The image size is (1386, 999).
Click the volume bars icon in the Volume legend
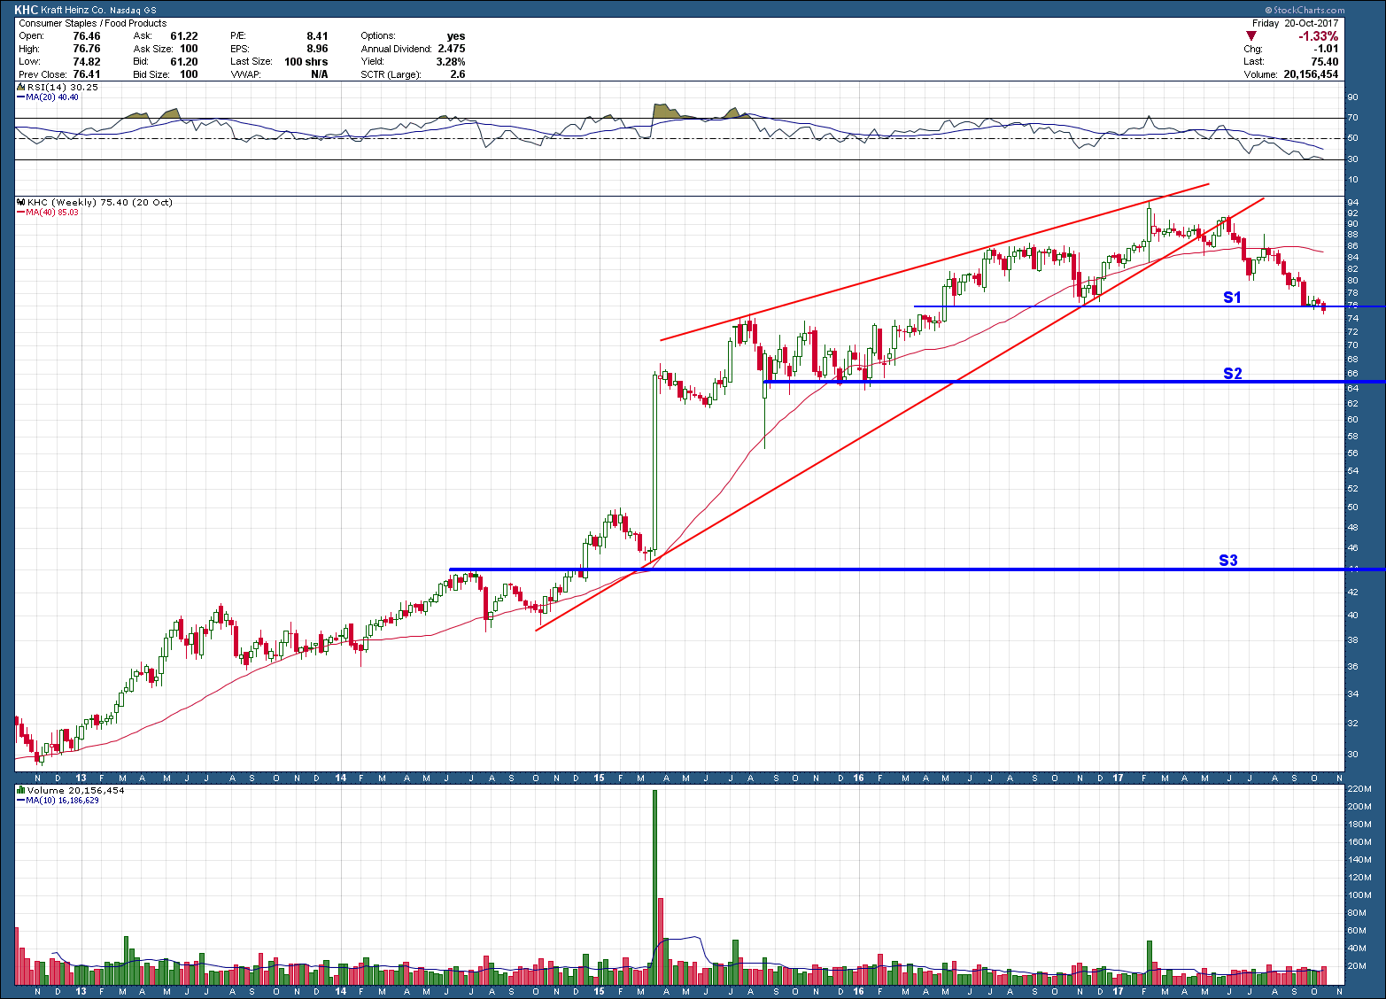(x=22, y=791)
